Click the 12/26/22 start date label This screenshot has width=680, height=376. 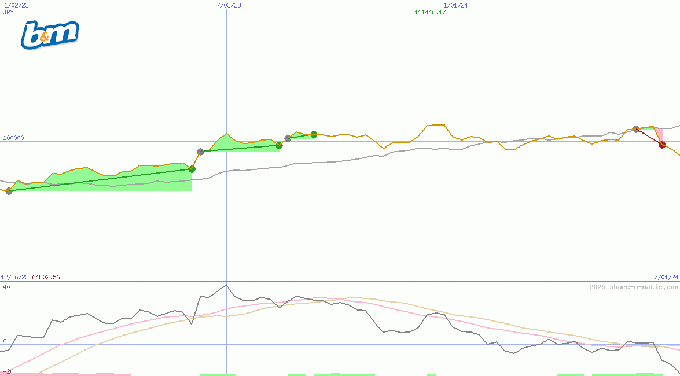[x=15, y=277]
